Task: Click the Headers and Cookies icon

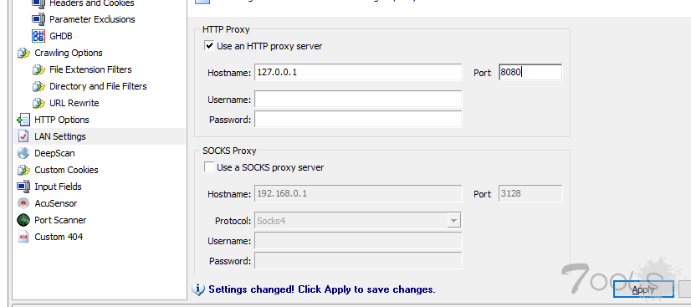Action: pyautogui.click(x=38, y=4)
